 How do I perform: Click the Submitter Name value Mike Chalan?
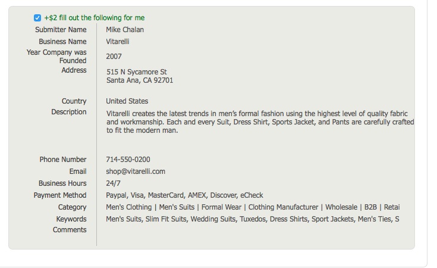(x=125, y=30)
